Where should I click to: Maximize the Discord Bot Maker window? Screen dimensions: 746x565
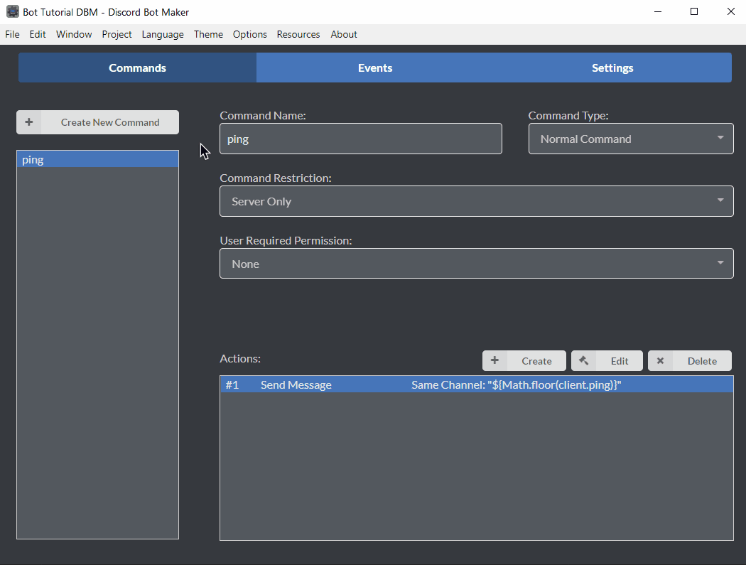694,11
